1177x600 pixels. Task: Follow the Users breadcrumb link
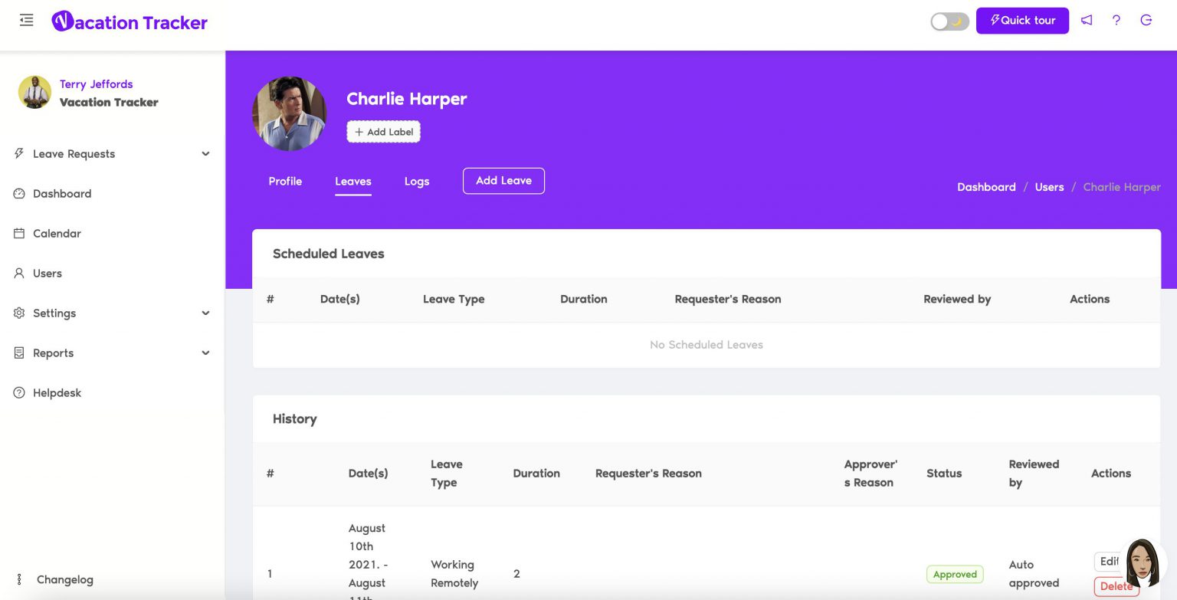coord(1049,187)
